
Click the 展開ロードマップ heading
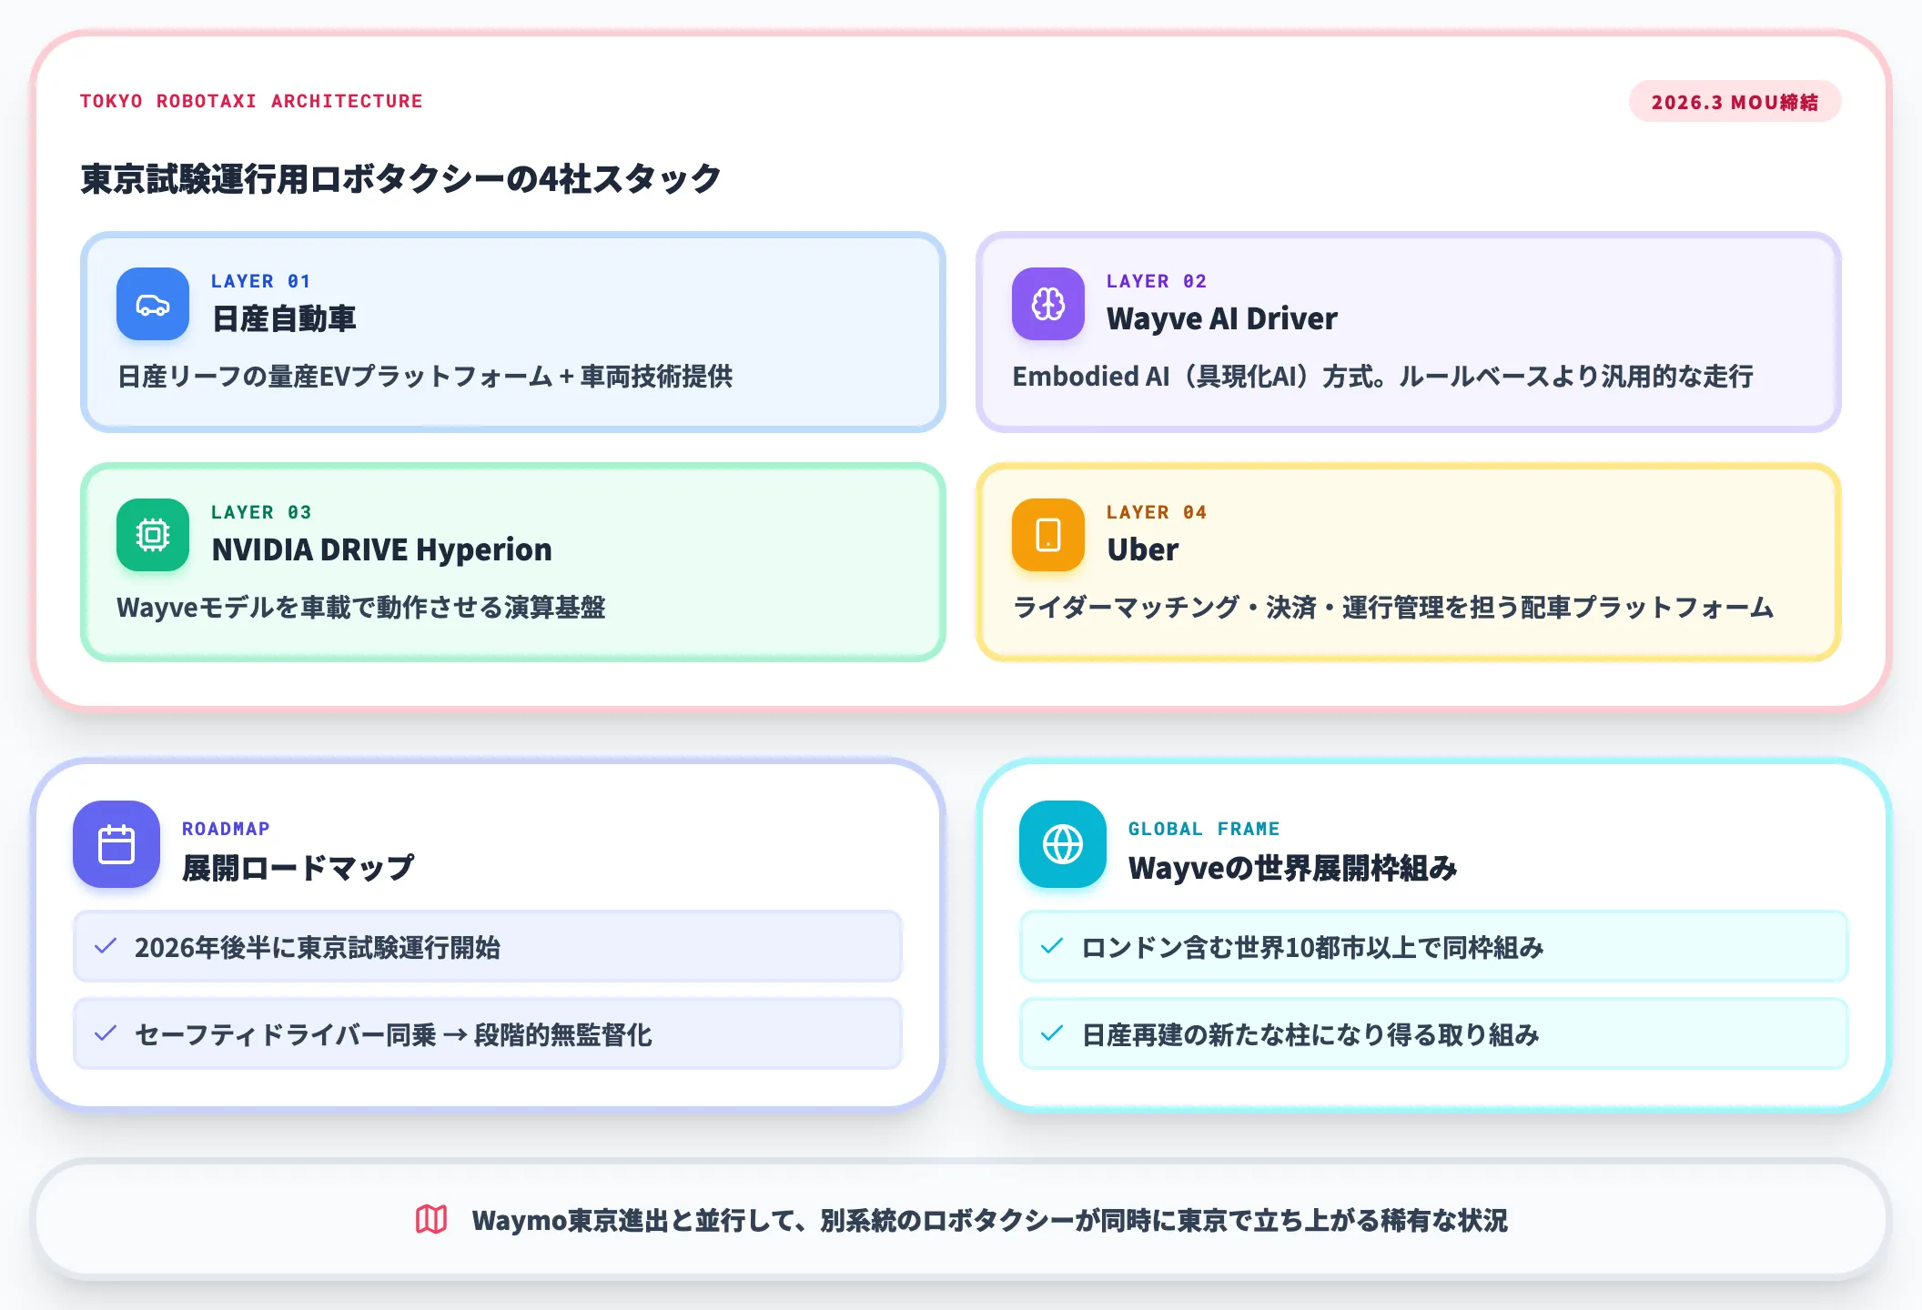click(298, 868)
